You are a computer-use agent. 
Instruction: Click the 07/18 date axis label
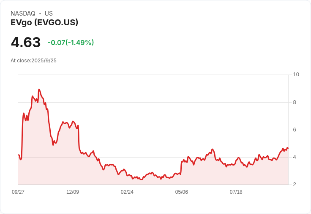click(236, 192)
